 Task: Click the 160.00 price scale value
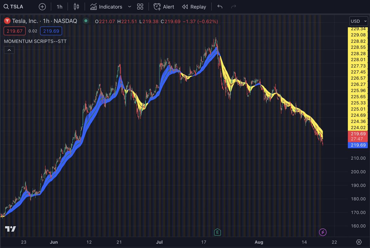pos(358,226)
